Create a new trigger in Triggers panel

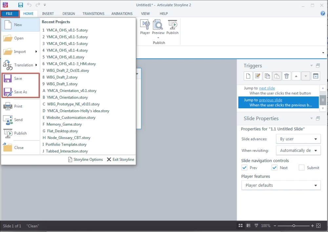pos(248,76)
